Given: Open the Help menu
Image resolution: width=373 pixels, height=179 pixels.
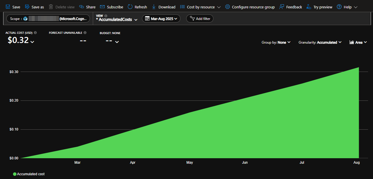Looking at the screenshot, I should (347, 7).
